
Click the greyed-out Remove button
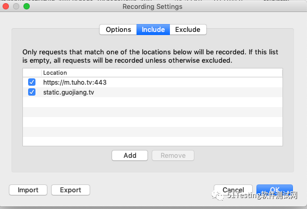tap(173, 155)
